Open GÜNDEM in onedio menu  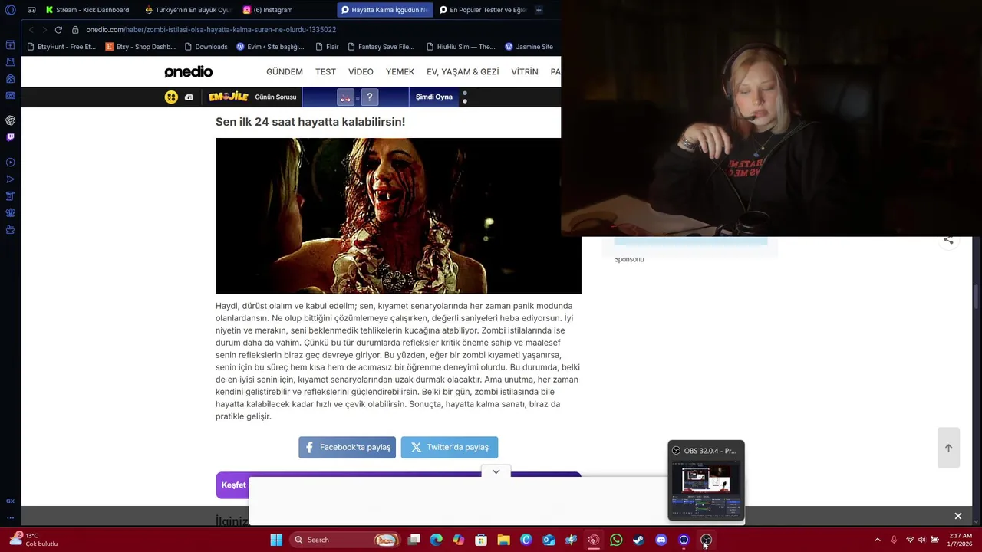pos(285,71)
